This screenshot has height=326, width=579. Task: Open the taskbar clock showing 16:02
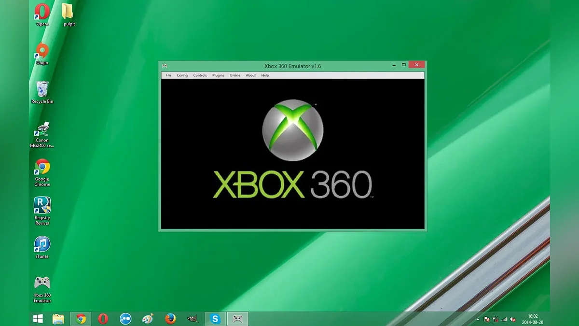pyautogui.click(x=533, y=319)
